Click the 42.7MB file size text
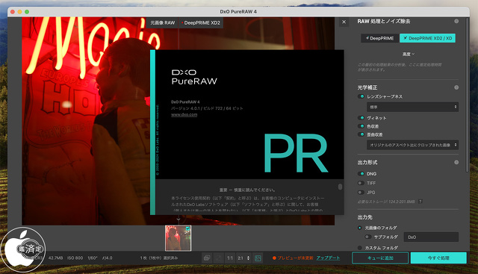The width and height of the screenshot is (478, 274). coord(55,258)
